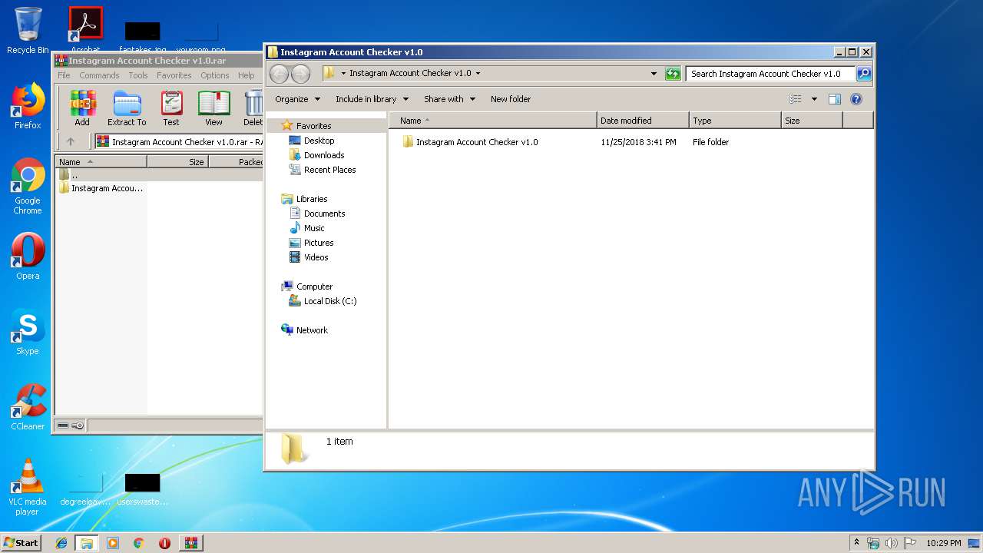Screen dimensions: 983x553
Task: Click the Explorer refresh button
Action: (x=673, y=74)
